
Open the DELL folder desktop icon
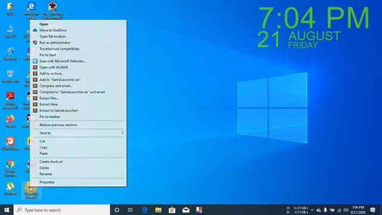point(10,9)
